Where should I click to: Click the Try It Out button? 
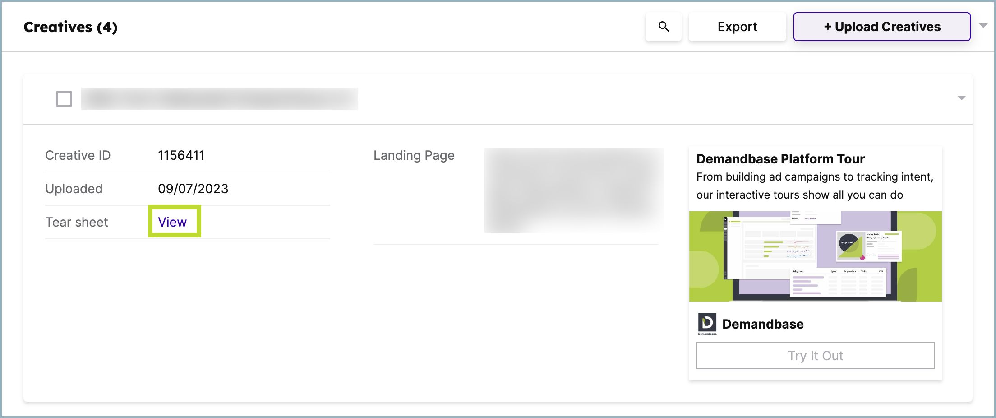[x=815, y=356]
